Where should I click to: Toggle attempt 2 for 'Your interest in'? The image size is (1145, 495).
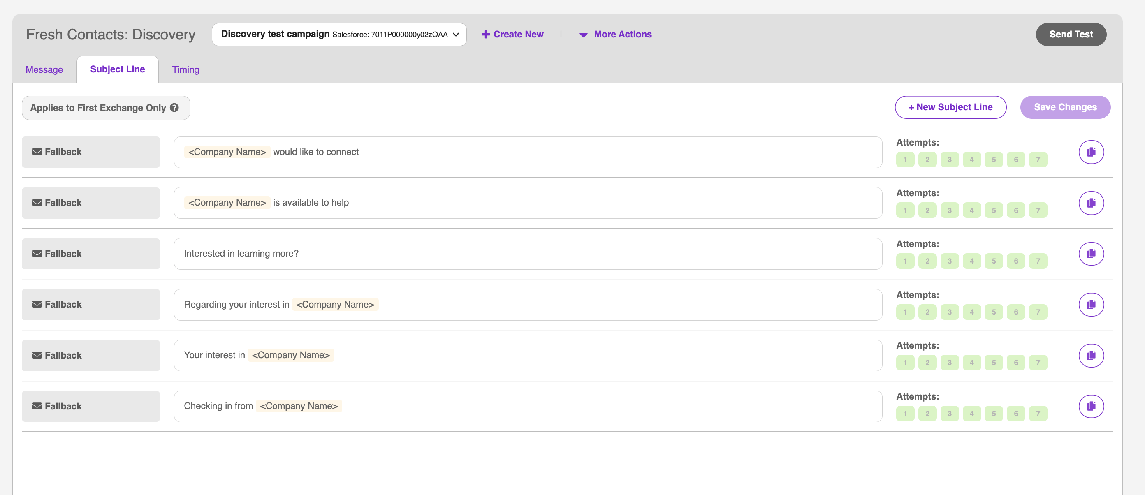[x=927, y=363]
